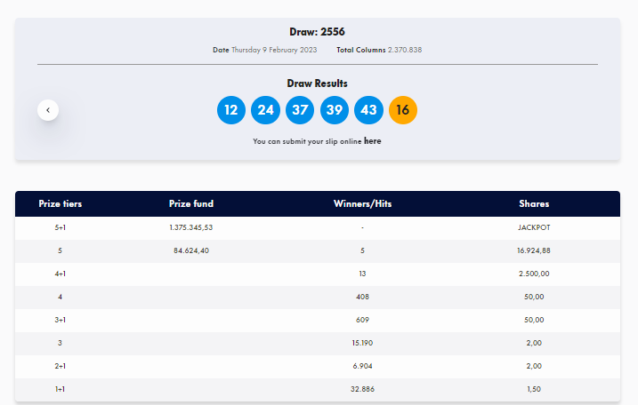This screenshot has width=638, height=405.
Task: Click the Winners/Hits column header
Action: click(363, 204)
